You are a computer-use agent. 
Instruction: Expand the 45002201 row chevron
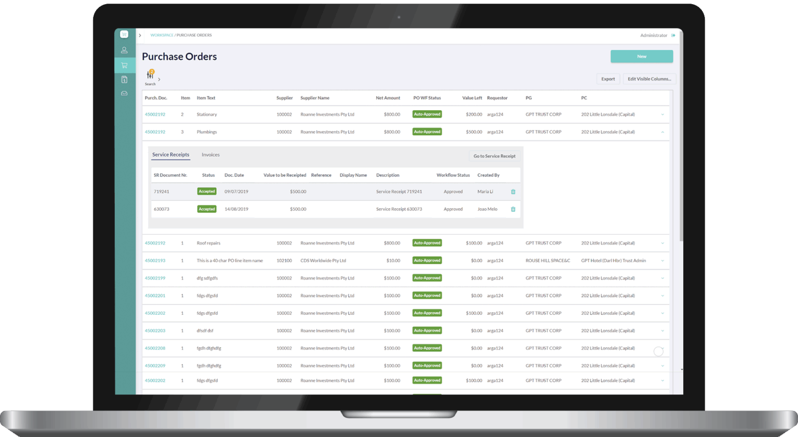662,296
